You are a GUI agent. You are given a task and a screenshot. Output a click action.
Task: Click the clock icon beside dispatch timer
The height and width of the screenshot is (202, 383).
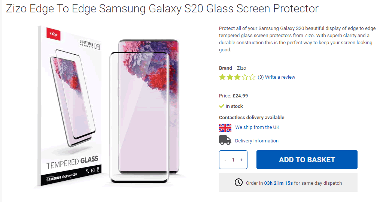[238, 183]
